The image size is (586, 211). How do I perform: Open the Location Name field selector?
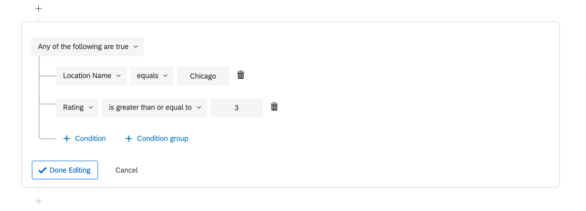click(91, 76)
